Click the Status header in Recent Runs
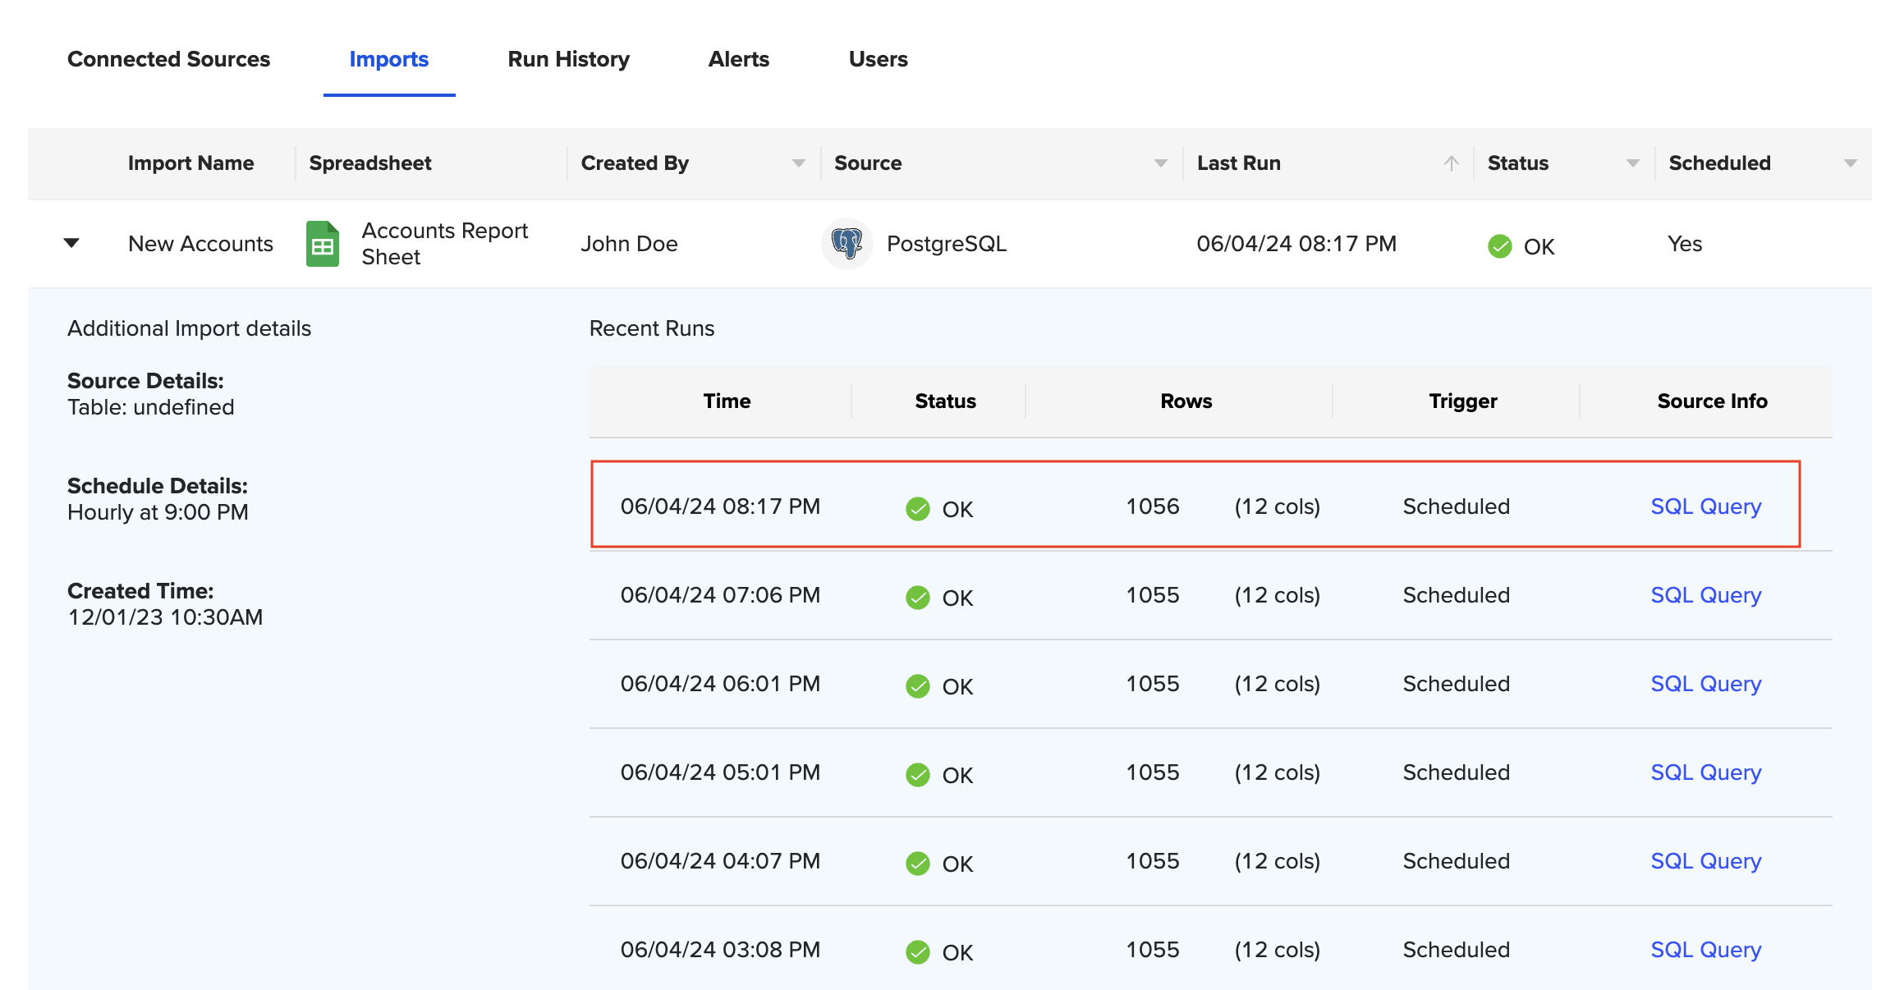Screen dimensions: 1895x990 946,401
